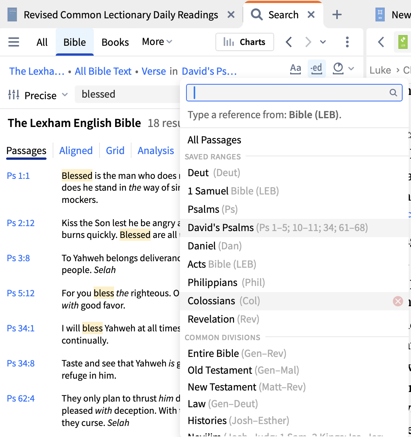Select the All search type tab
This screenshot has width=411, height=437.
(x=42, y=42)
